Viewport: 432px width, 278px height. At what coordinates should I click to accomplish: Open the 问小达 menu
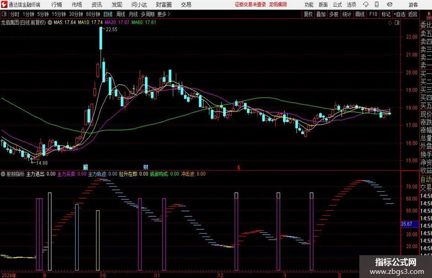tap(139, 5)
